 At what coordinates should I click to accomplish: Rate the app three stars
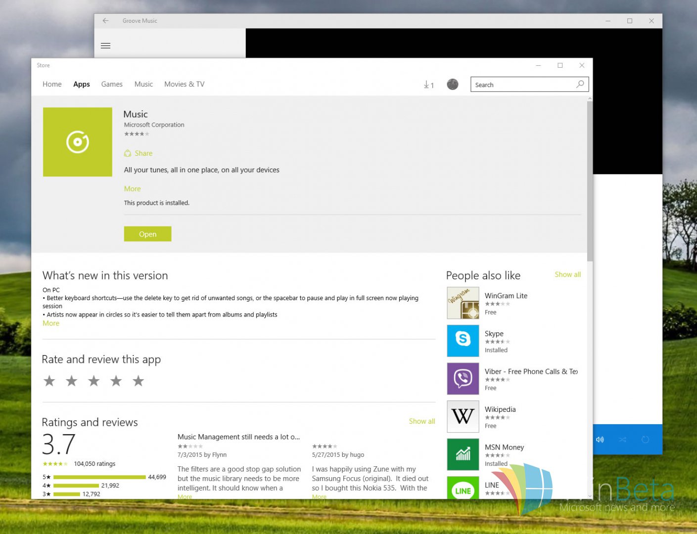pos(94,381)
